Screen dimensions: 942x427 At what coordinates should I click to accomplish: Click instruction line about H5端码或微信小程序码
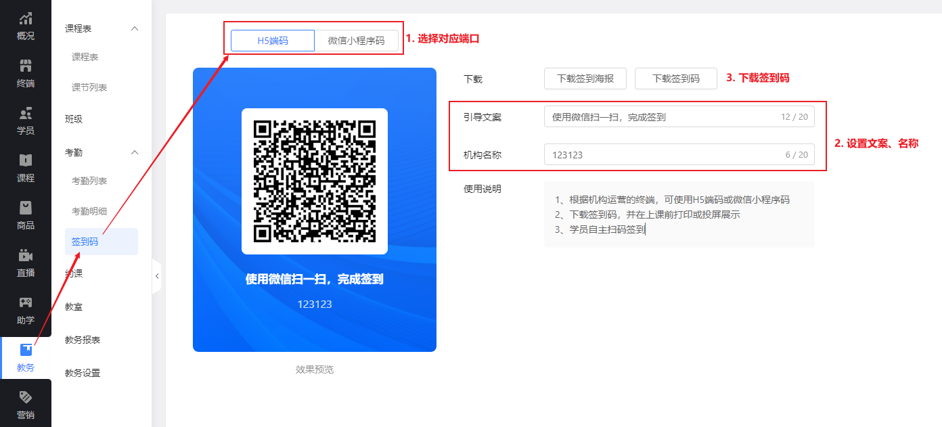tap(672, 200)
